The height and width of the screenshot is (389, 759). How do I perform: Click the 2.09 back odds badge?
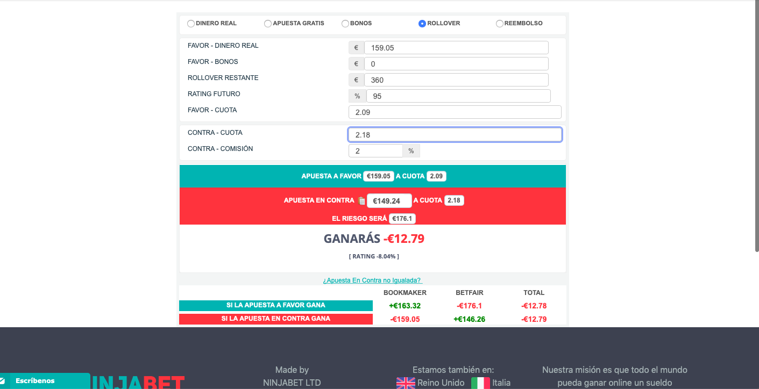click(x=436, y=176)
